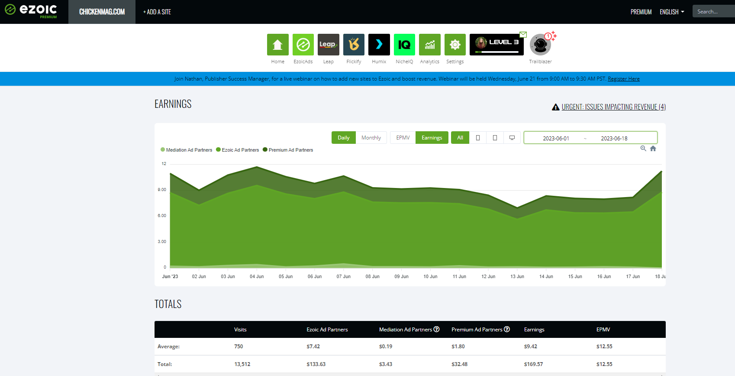Click the total visits value 13,512

[x=242, y=364]
